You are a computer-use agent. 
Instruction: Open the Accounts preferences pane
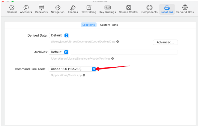[x=26, y=9]
